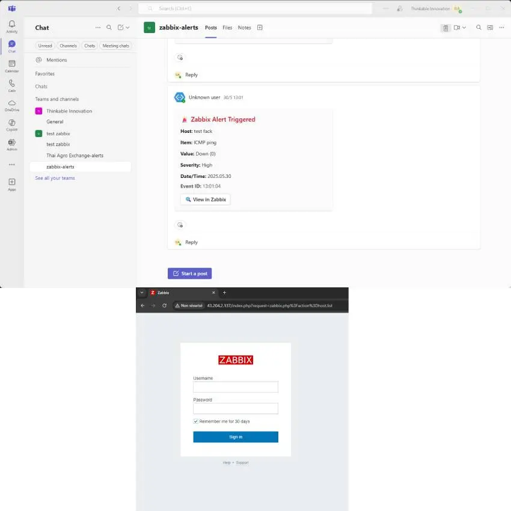Open the browser tab list chevron
Viewport: 511px width, 511px height.
click(142, 293)
